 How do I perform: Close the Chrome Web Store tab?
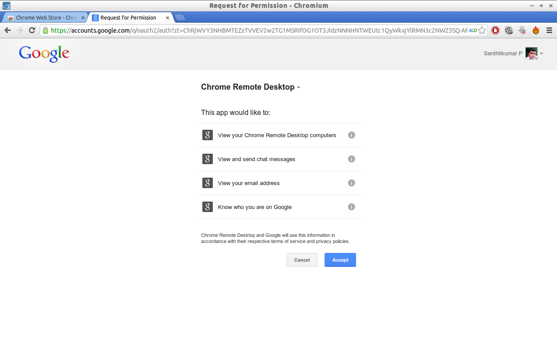coord(83,18)
